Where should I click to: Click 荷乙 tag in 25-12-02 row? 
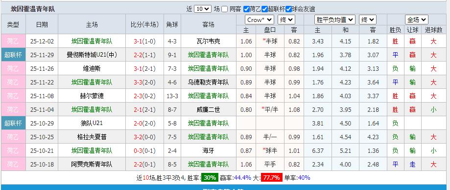[13, 41]
